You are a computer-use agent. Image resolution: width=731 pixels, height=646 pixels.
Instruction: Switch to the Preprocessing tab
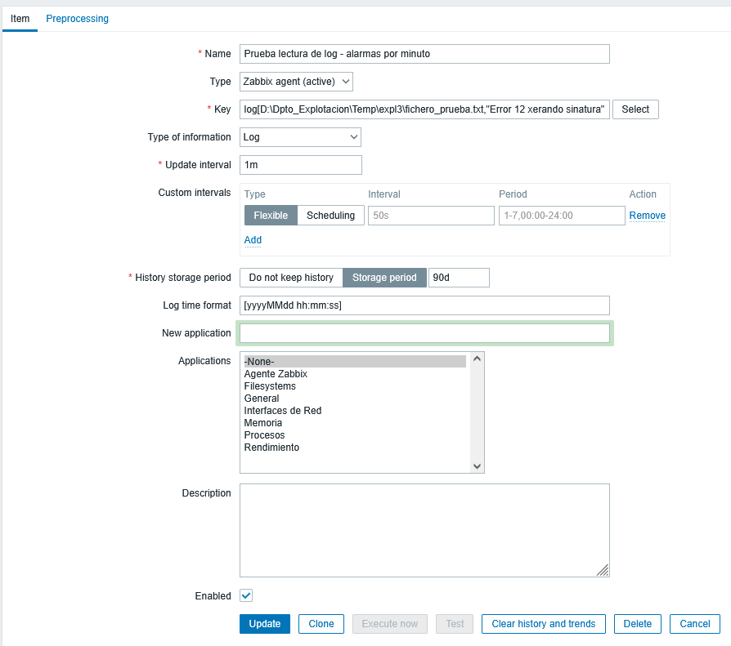(x=77, y=18)
